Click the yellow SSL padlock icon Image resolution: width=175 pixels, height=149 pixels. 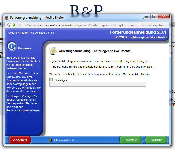click(x=50, y=140)
